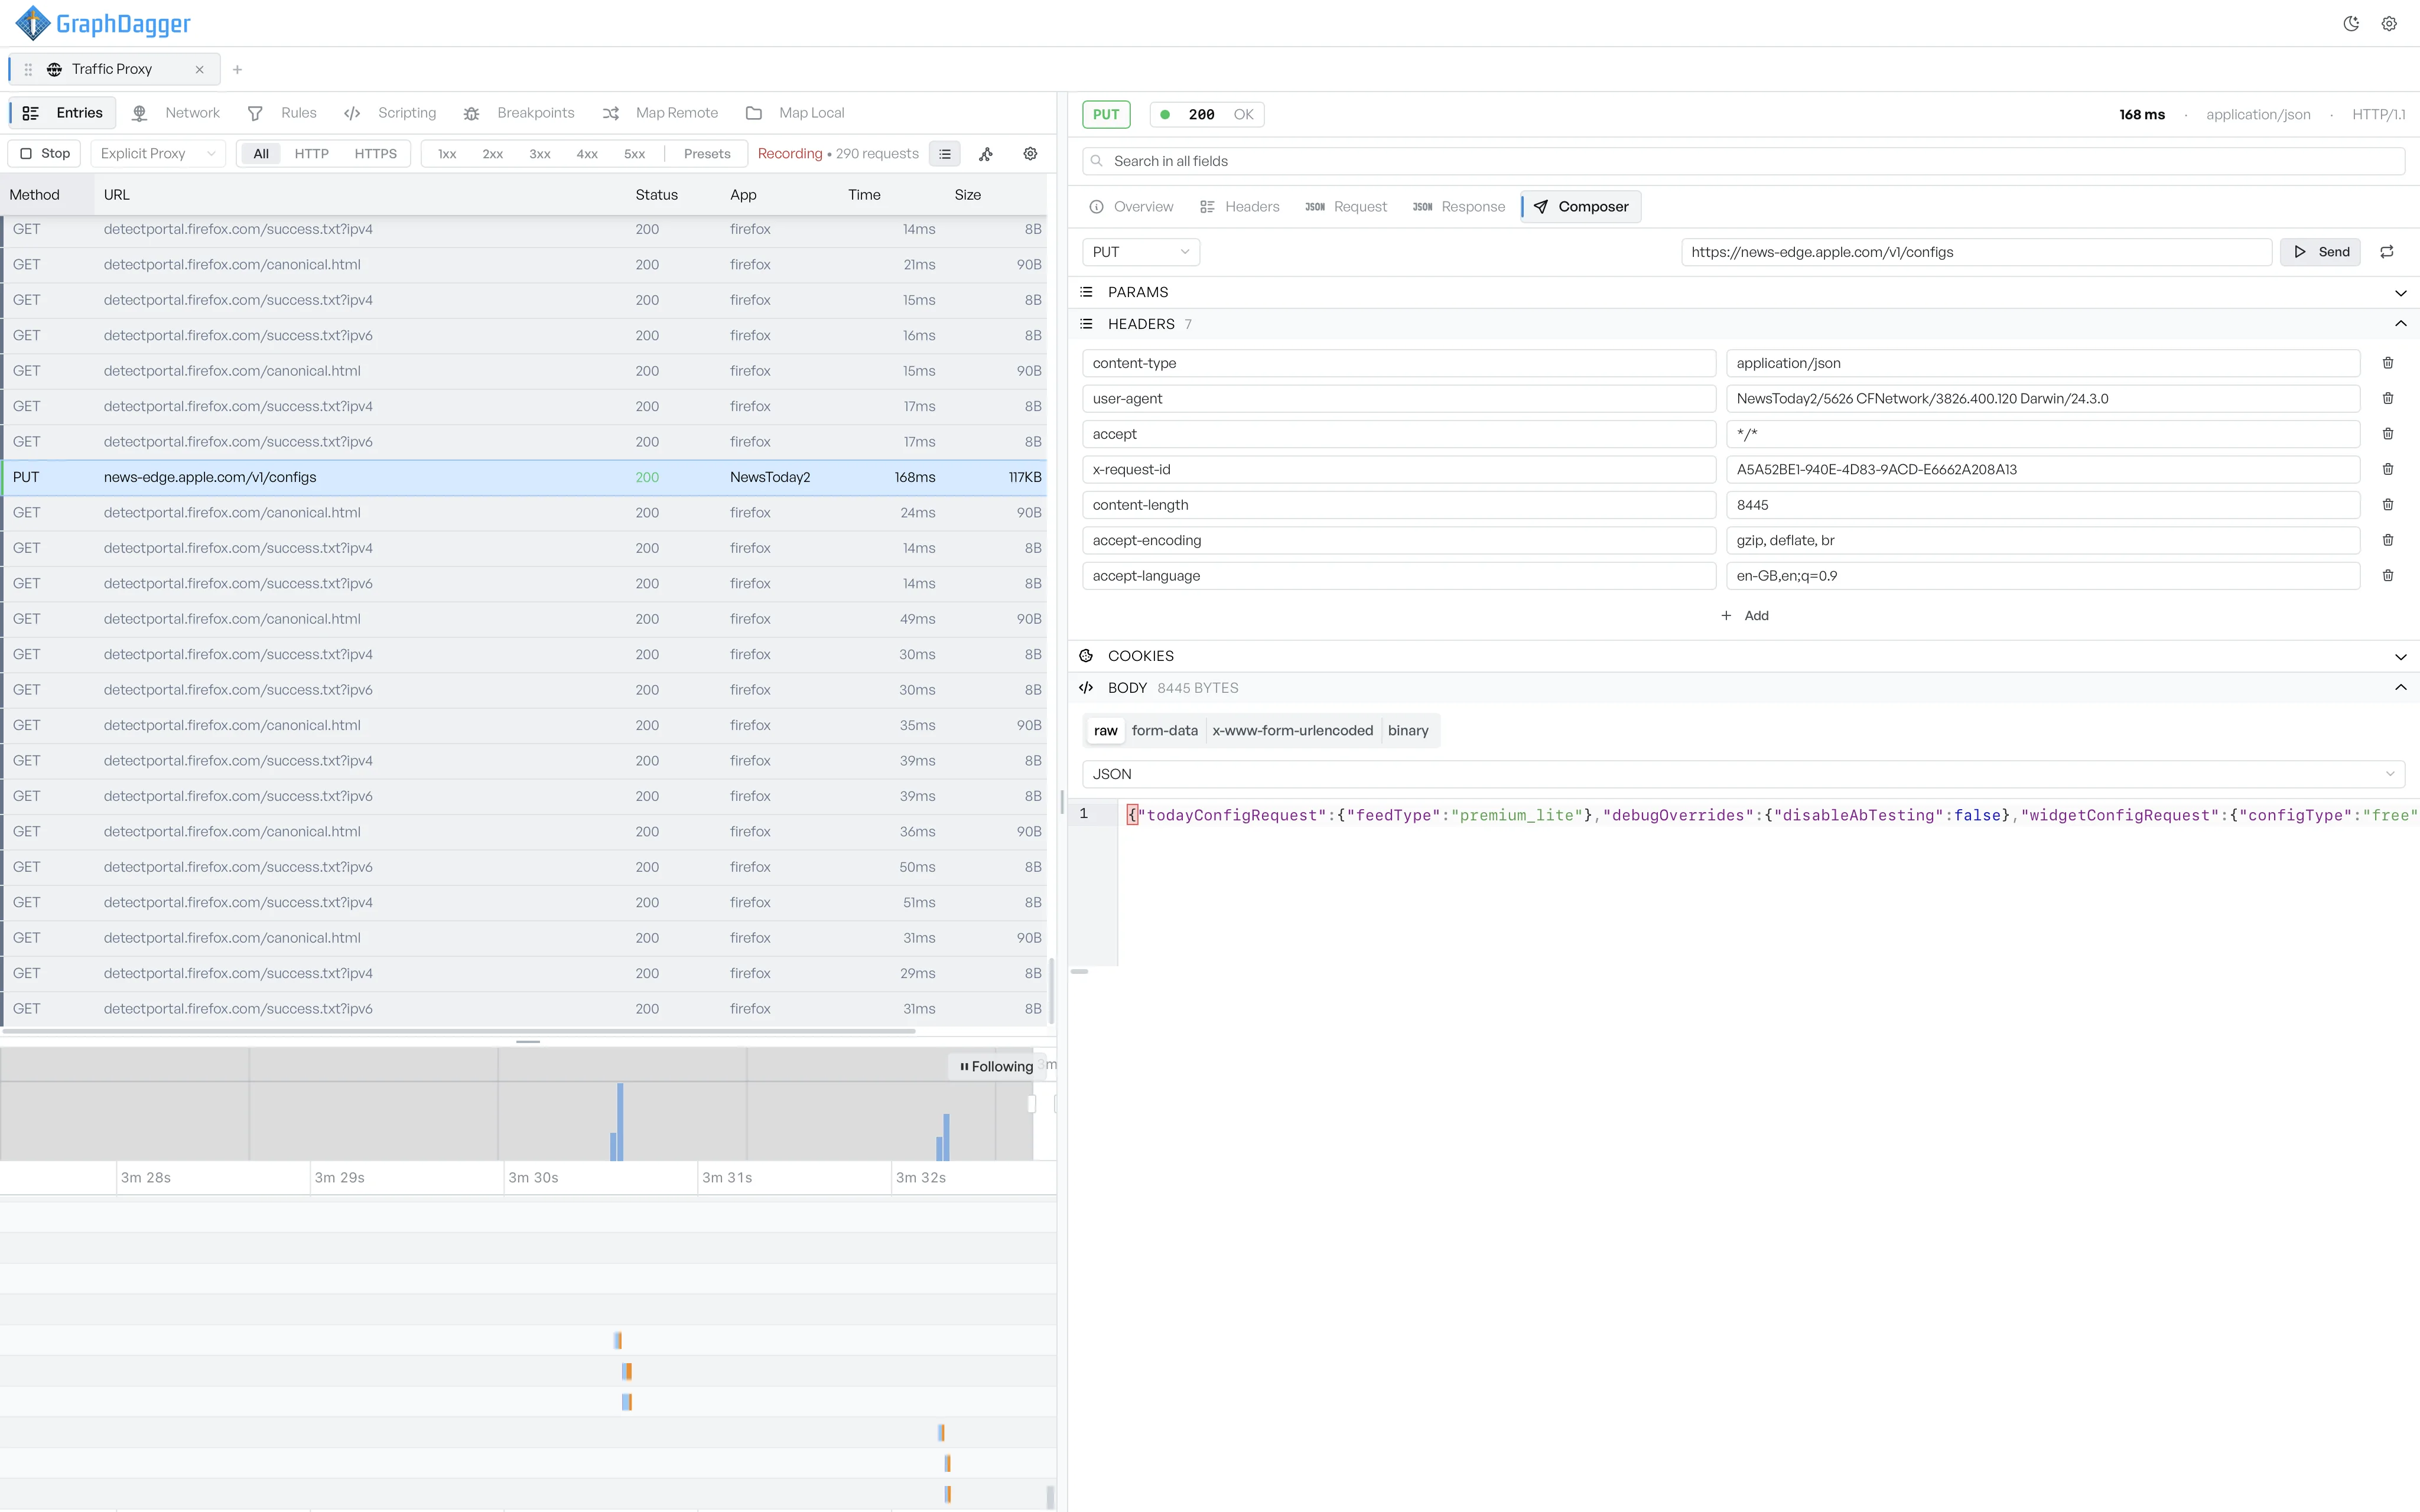Toggle the 1xx status filter
Image resolution: width=2420 pixels, height=1512 pixels.
[x=447, y=154]
